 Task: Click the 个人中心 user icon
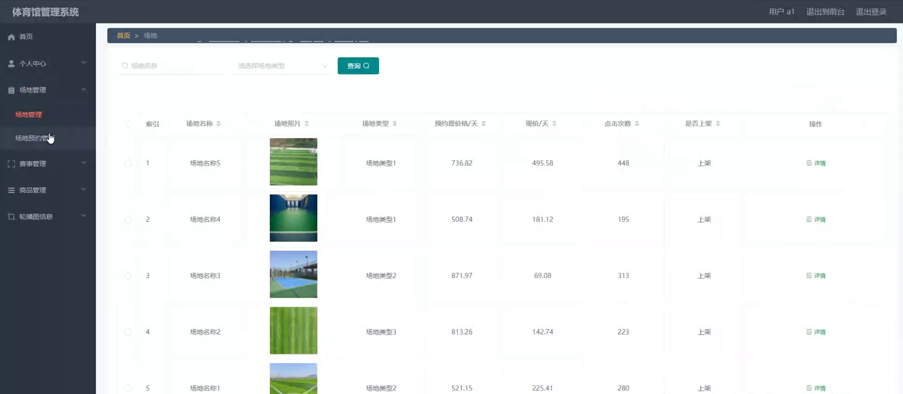11,64
